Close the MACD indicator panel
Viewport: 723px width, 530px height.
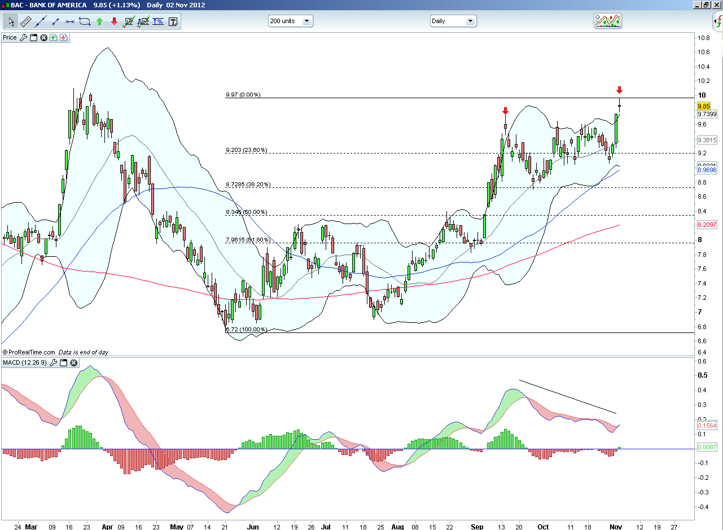point(73,362)
